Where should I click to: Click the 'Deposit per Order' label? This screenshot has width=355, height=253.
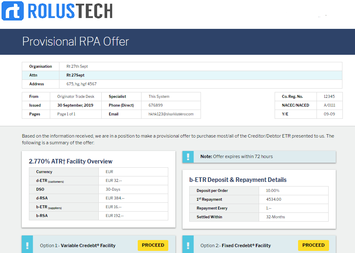pyautogui.click(x=212, y=191)
